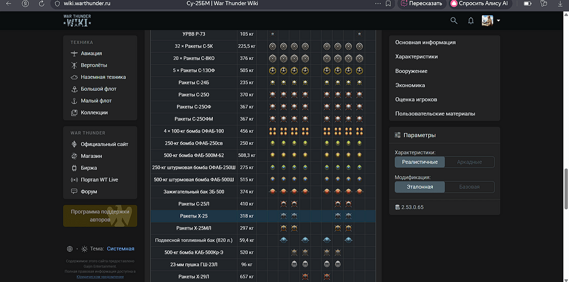Screen dimensions: 569x282
Task: Open Авиация section in sidebar
Action: coord(91,53)
